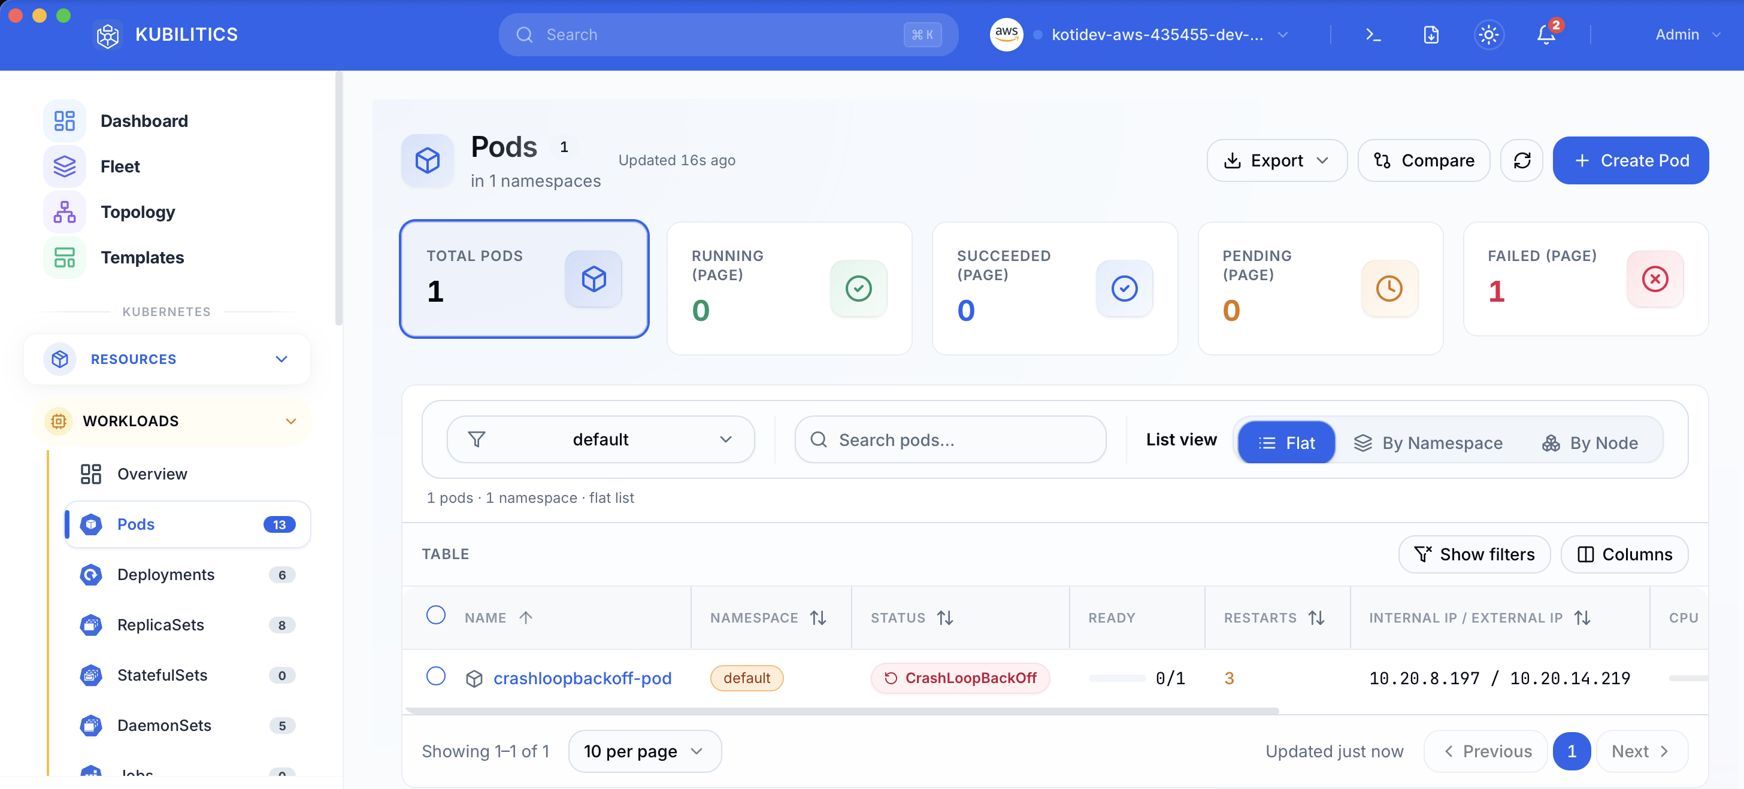Open the default namespace filter dropdown

tap(600, 440)
